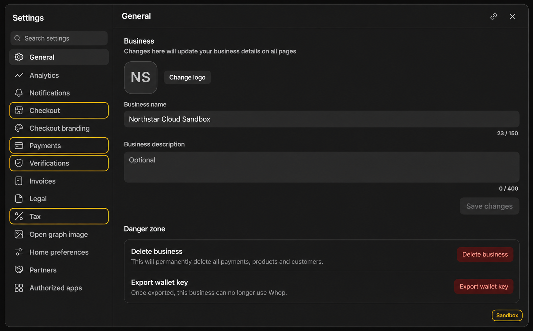
Task: Open Analytics via its line-chart icon
Action: (x=19, y=75)
